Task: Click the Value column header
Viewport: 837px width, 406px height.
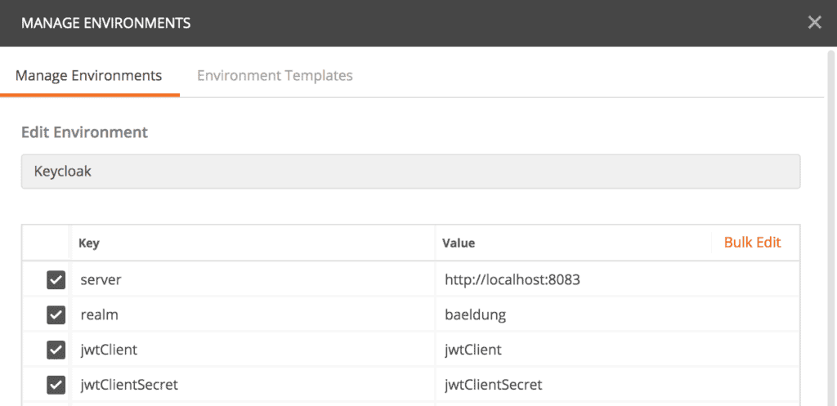Action: click(459, 243)
